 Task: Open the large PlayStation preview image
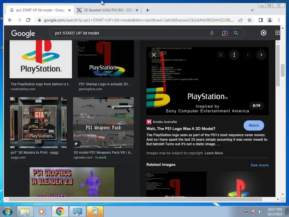[x=207, y=81]
